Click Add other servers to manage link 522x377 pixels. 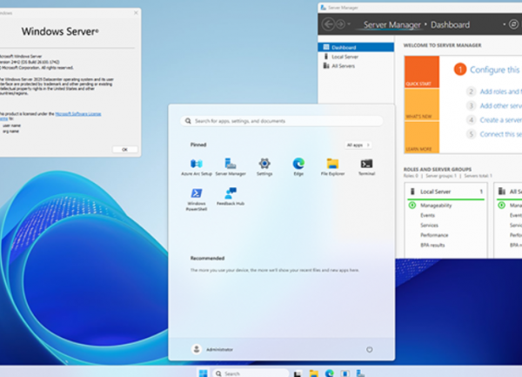click(501, 106)
